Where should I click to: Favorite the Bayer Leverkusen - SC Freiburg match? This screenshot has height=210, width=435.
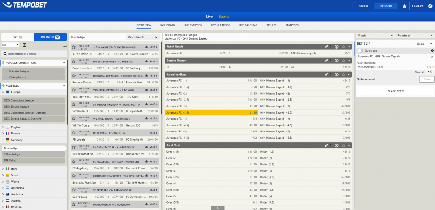(74, 61)
